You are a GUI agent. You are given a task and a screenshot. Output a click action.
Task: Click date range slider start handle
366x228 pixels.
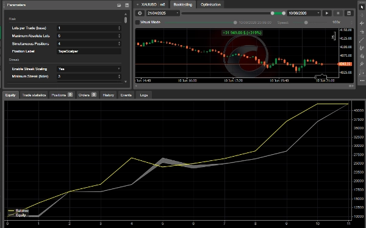[272, 13]
